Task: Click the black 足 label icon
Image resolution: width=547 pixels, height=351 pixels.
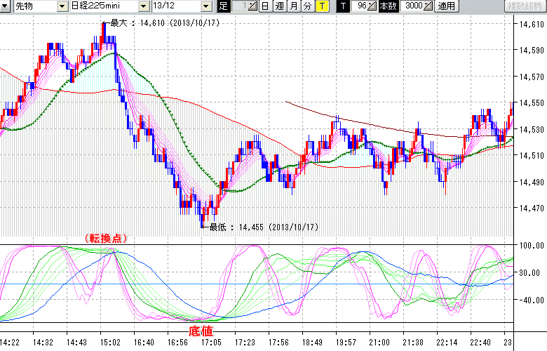Action: 224,6
